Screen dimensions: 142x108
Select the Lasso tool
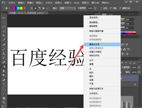(4, 27)
